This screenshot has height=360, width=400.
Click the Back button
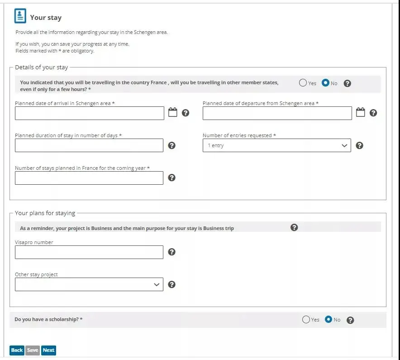pyautogui.click(x=17, y=350)
